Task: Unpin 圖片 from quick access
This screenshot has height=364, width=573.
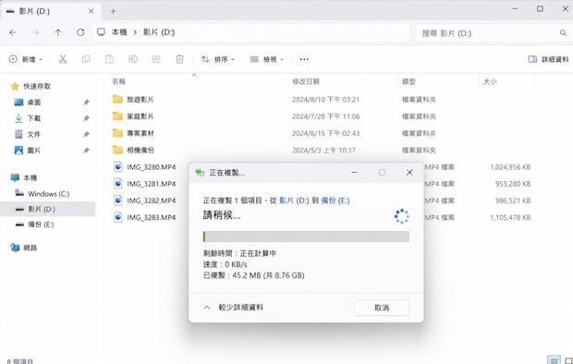Action: coord(86,151)
